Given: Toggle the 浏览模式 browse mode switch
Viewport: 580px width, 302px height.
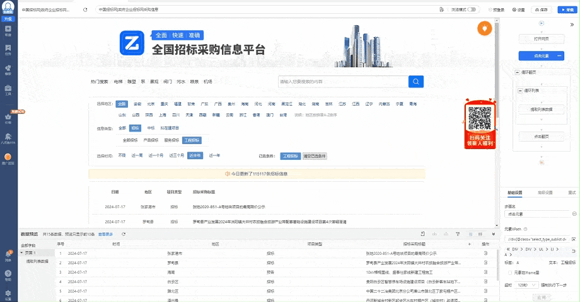Looking at the screenshot, I should pos(472,9).
